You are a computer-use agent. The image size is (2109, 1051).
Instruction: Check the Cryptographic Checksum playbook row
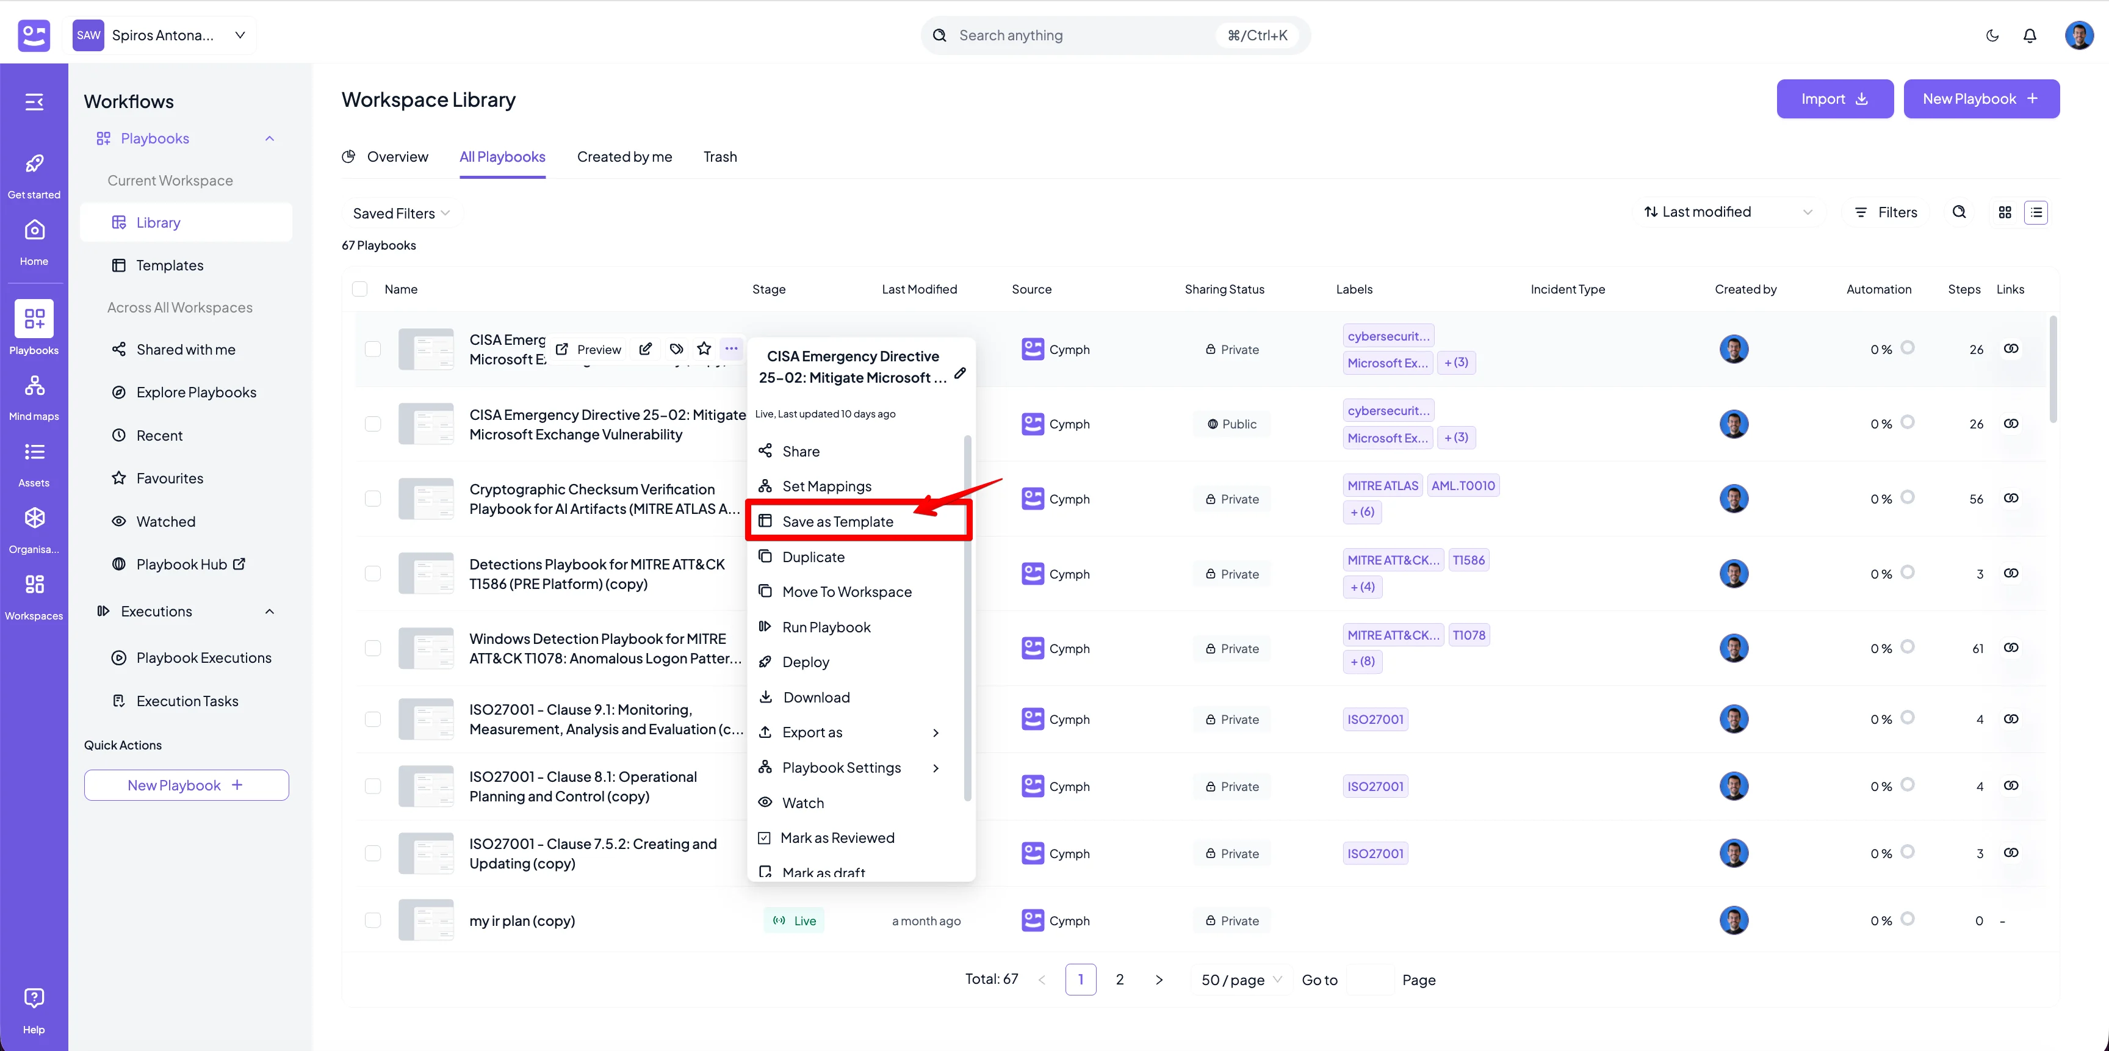372,499
